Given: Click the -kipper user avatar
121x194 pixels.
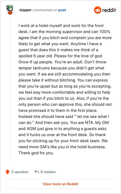Looking at the screenshot, I should tap(10, 10).
